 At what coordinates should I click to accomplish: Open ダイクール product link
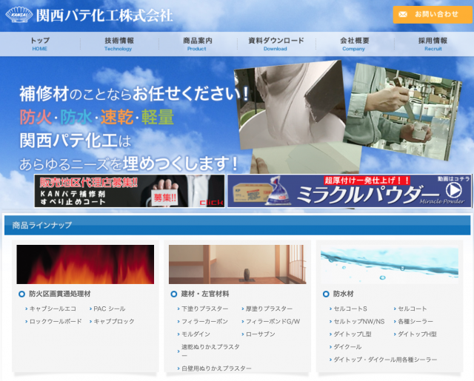[347, 347]
